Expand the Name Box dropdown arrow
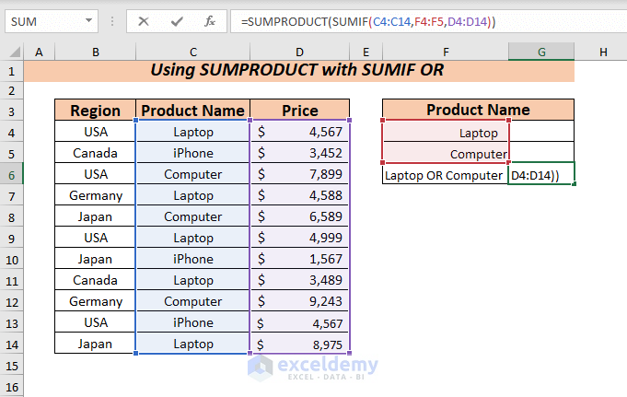 point(88,20)
